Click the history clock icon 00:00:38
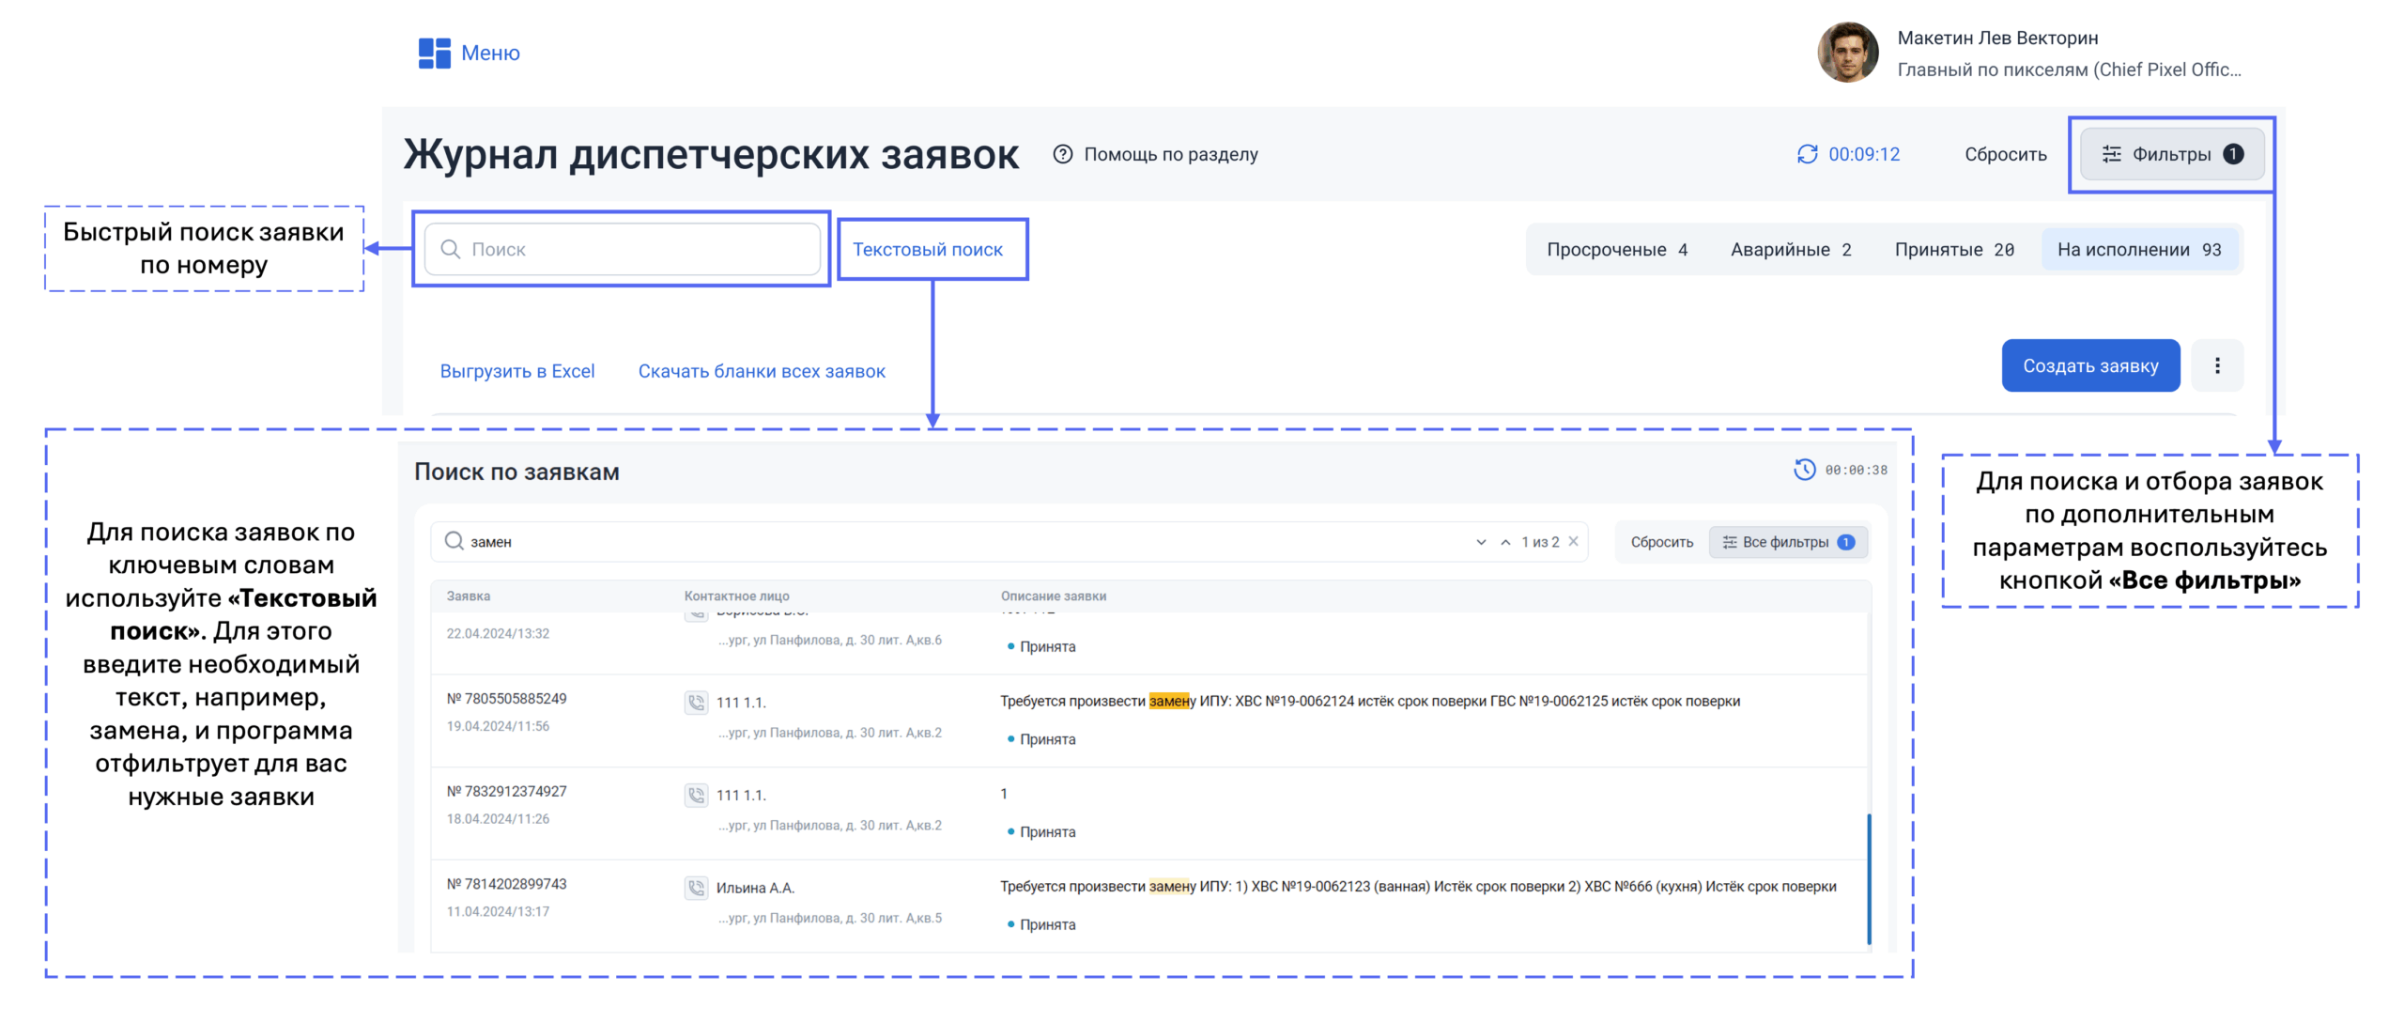Image resolution: width=2404 pixels, height=1022 pixels. [1804, 470]
